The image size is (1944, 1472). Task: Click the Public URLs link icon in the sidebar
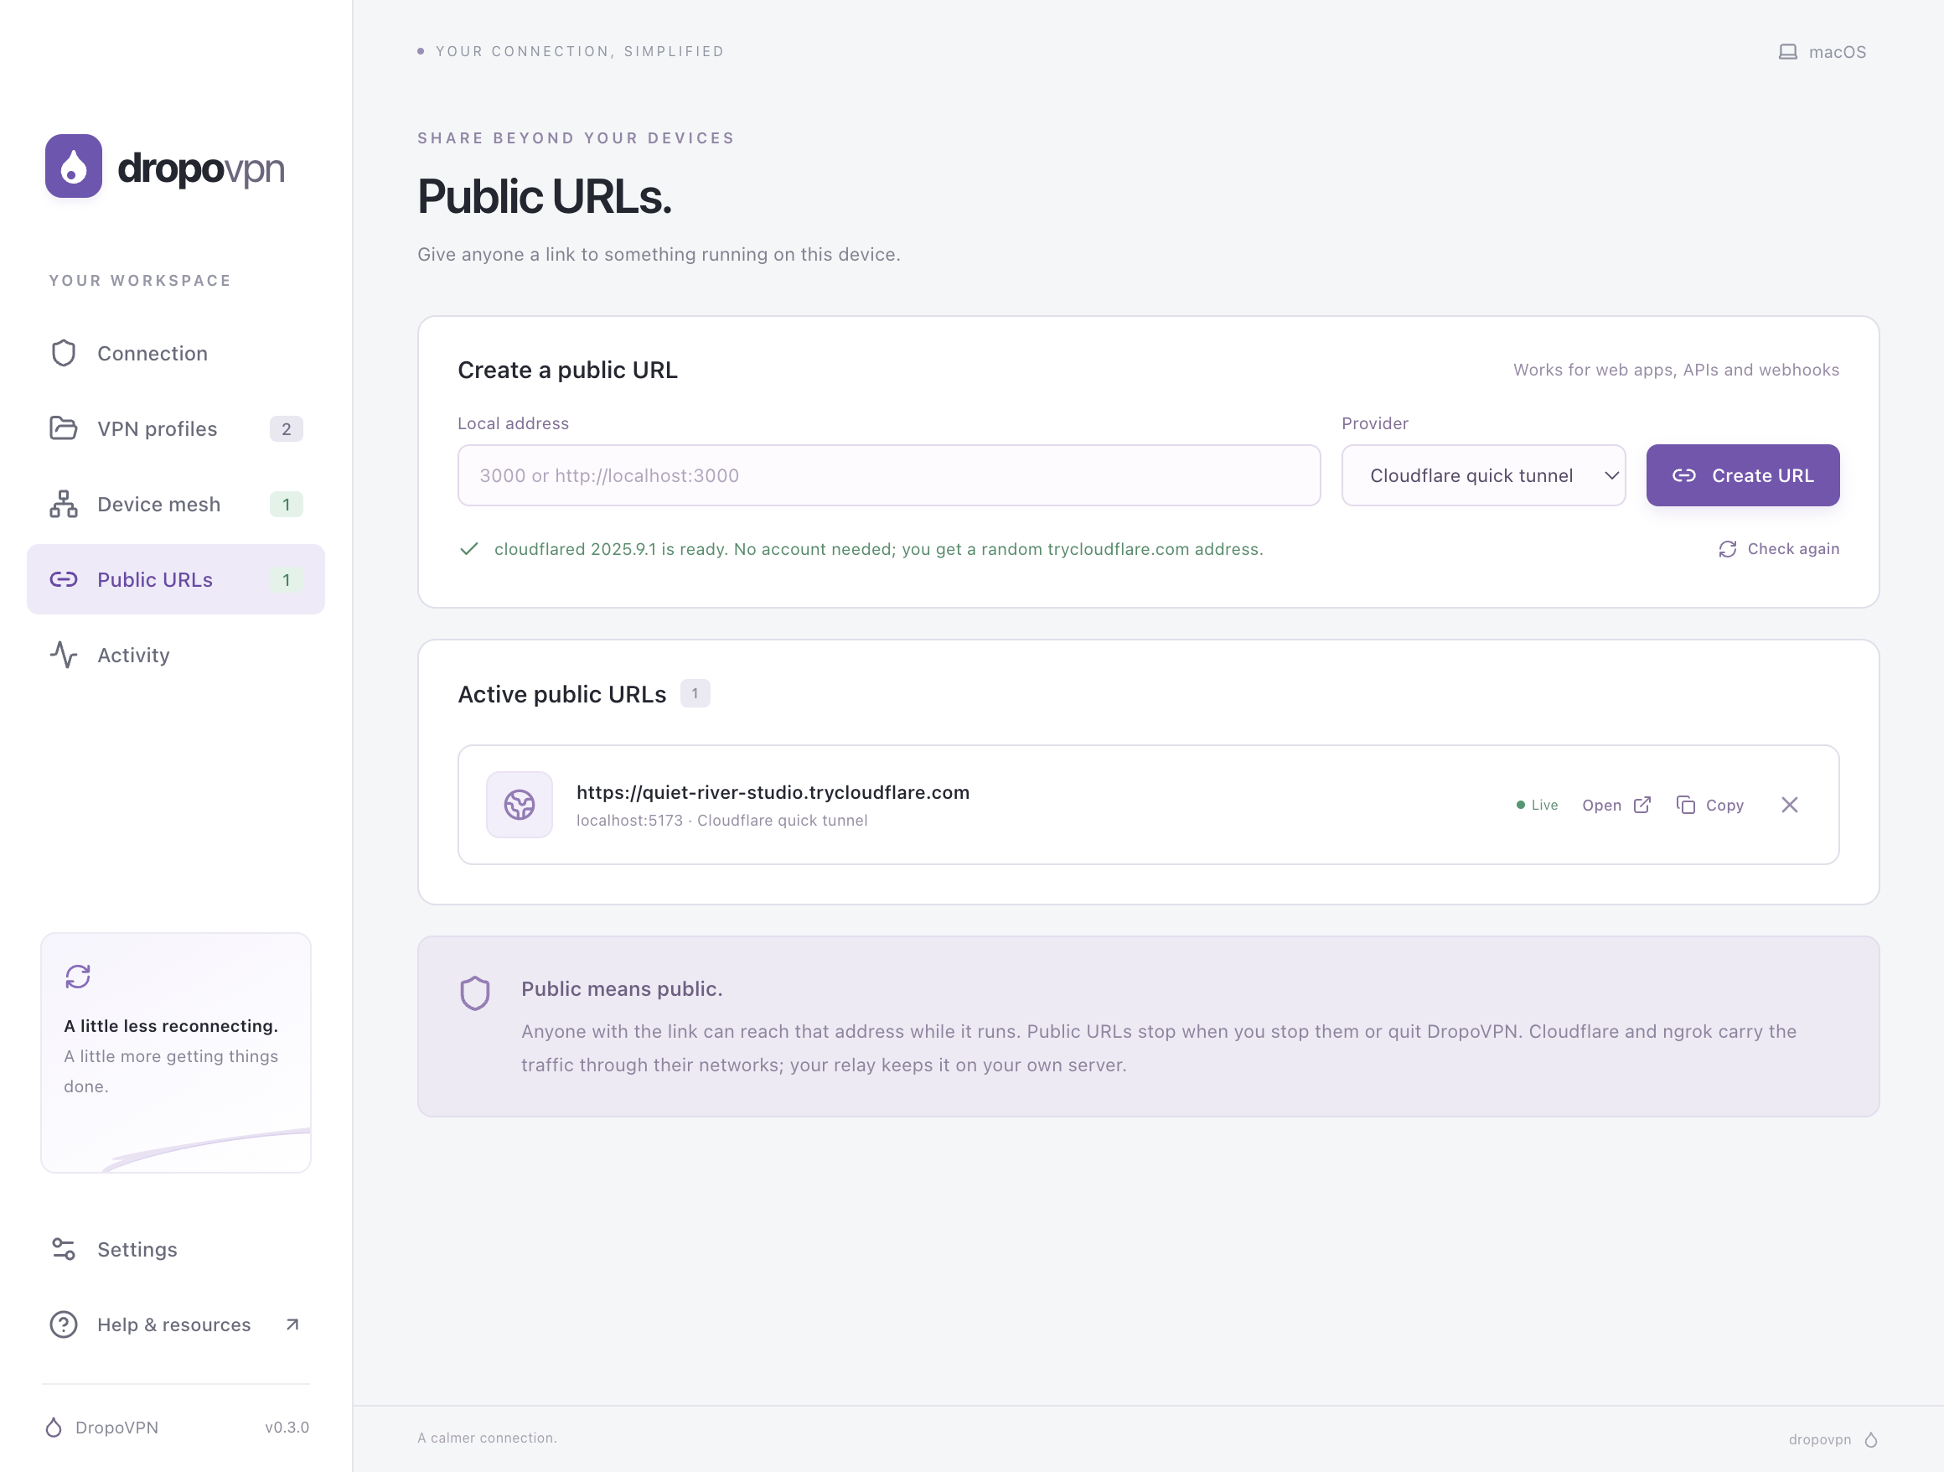[x=64, y=579]
